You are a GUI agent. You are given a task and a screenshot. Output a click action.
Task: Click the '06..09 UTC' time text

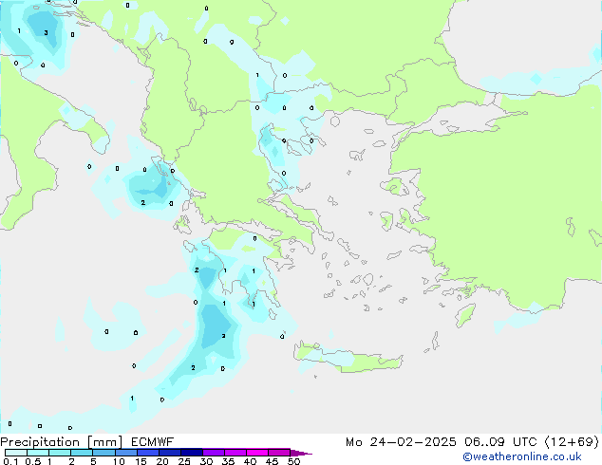tap(500, 442)
